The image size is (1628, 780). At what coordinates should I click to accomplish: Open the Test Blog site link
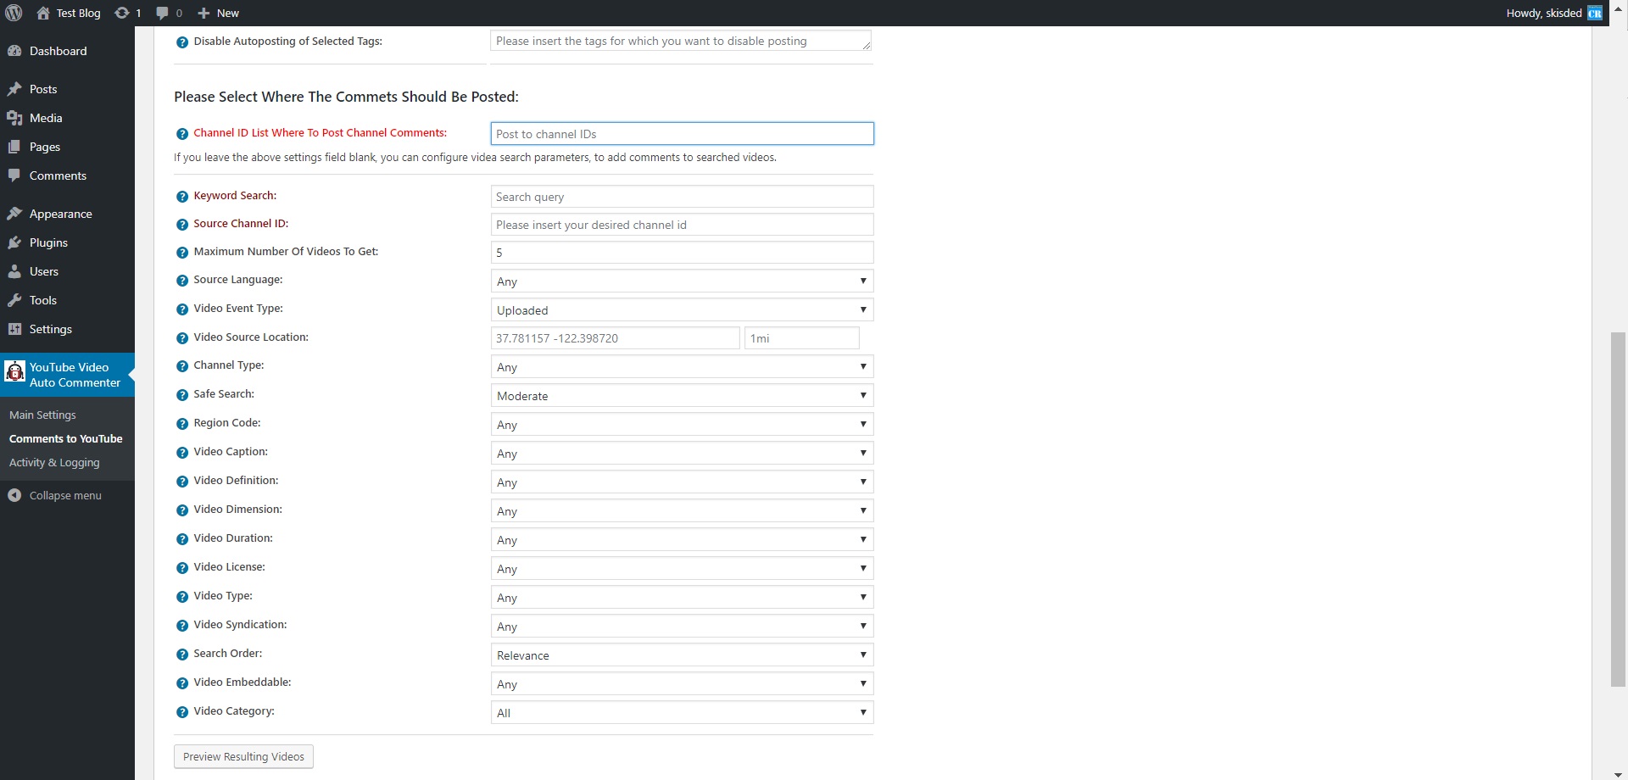(78, 13)
